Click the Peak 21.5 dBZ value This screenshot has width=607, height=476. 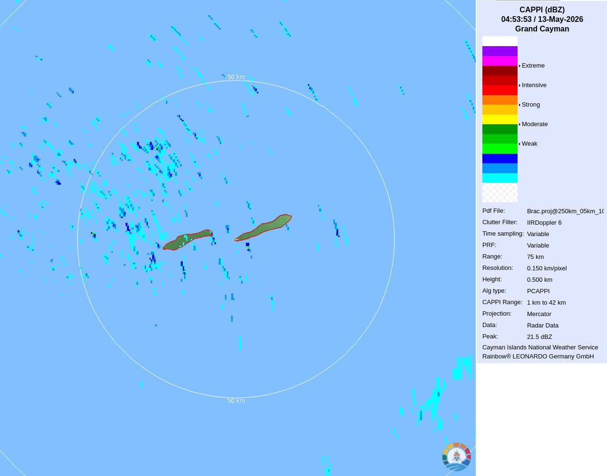[x=539, y=337]
